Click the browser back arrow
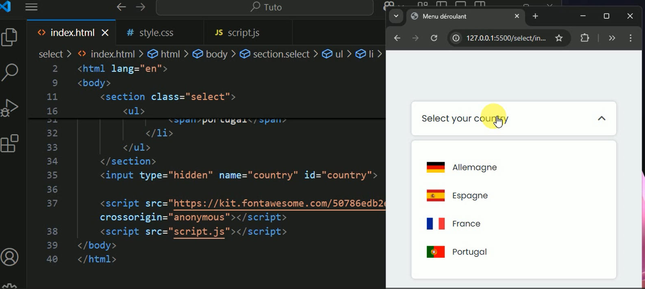The height and width of the screenshot is (289, 645). coord(397,38)
